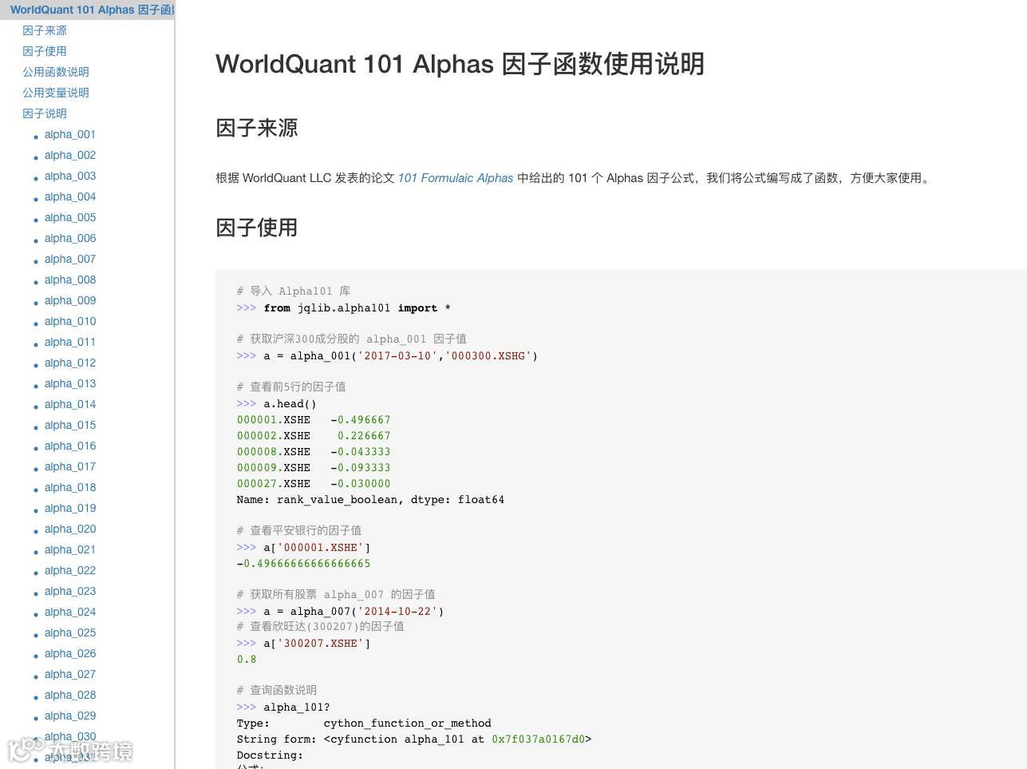This screenshot has width=1027, height=769.
Task: View the alpha_012 factor entry
Action: coord(70,363)
